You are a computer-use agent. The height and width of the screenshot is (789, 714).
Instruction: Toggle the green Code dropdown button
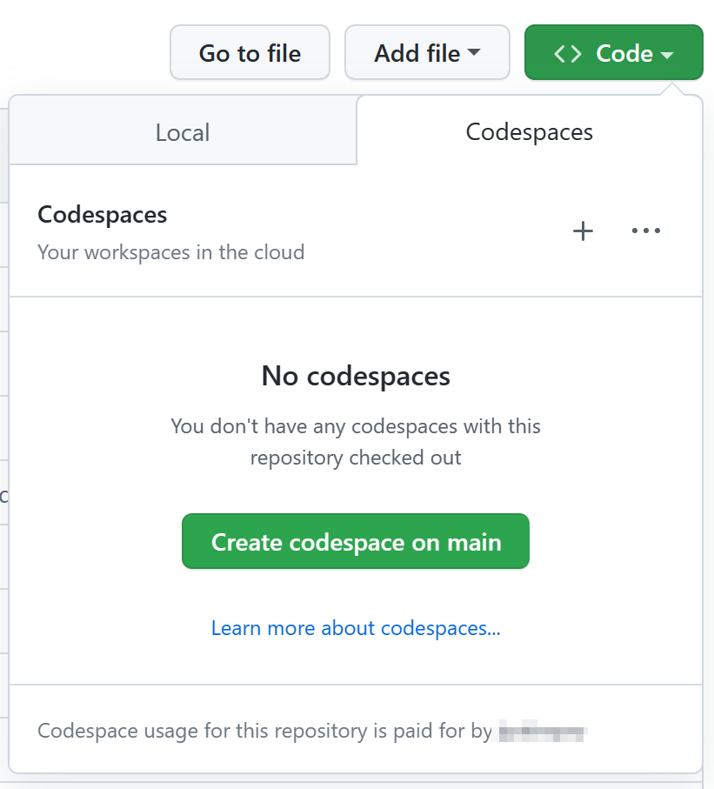(x=613, y=53)
